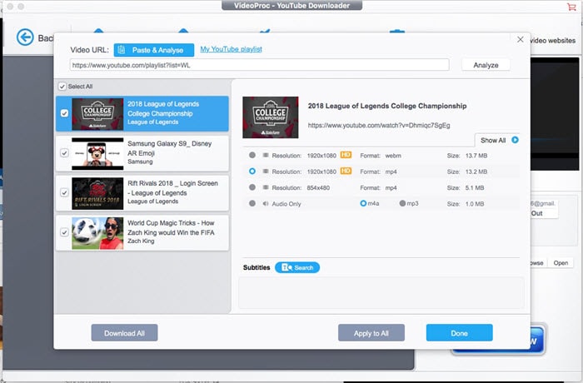
Task: Select the Audio Only radio button
Action: (x=252, y=203)
